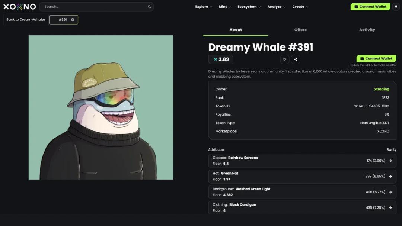Focus the Search input field
The width and height of the screenshot is (402, 226).
pos(96,7)
